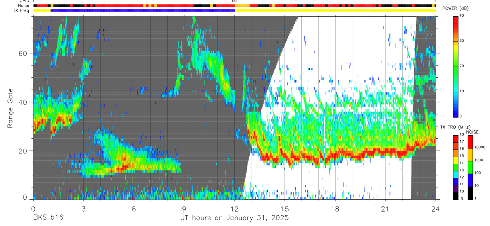Click the red top of the power color bar

[455, 22]
